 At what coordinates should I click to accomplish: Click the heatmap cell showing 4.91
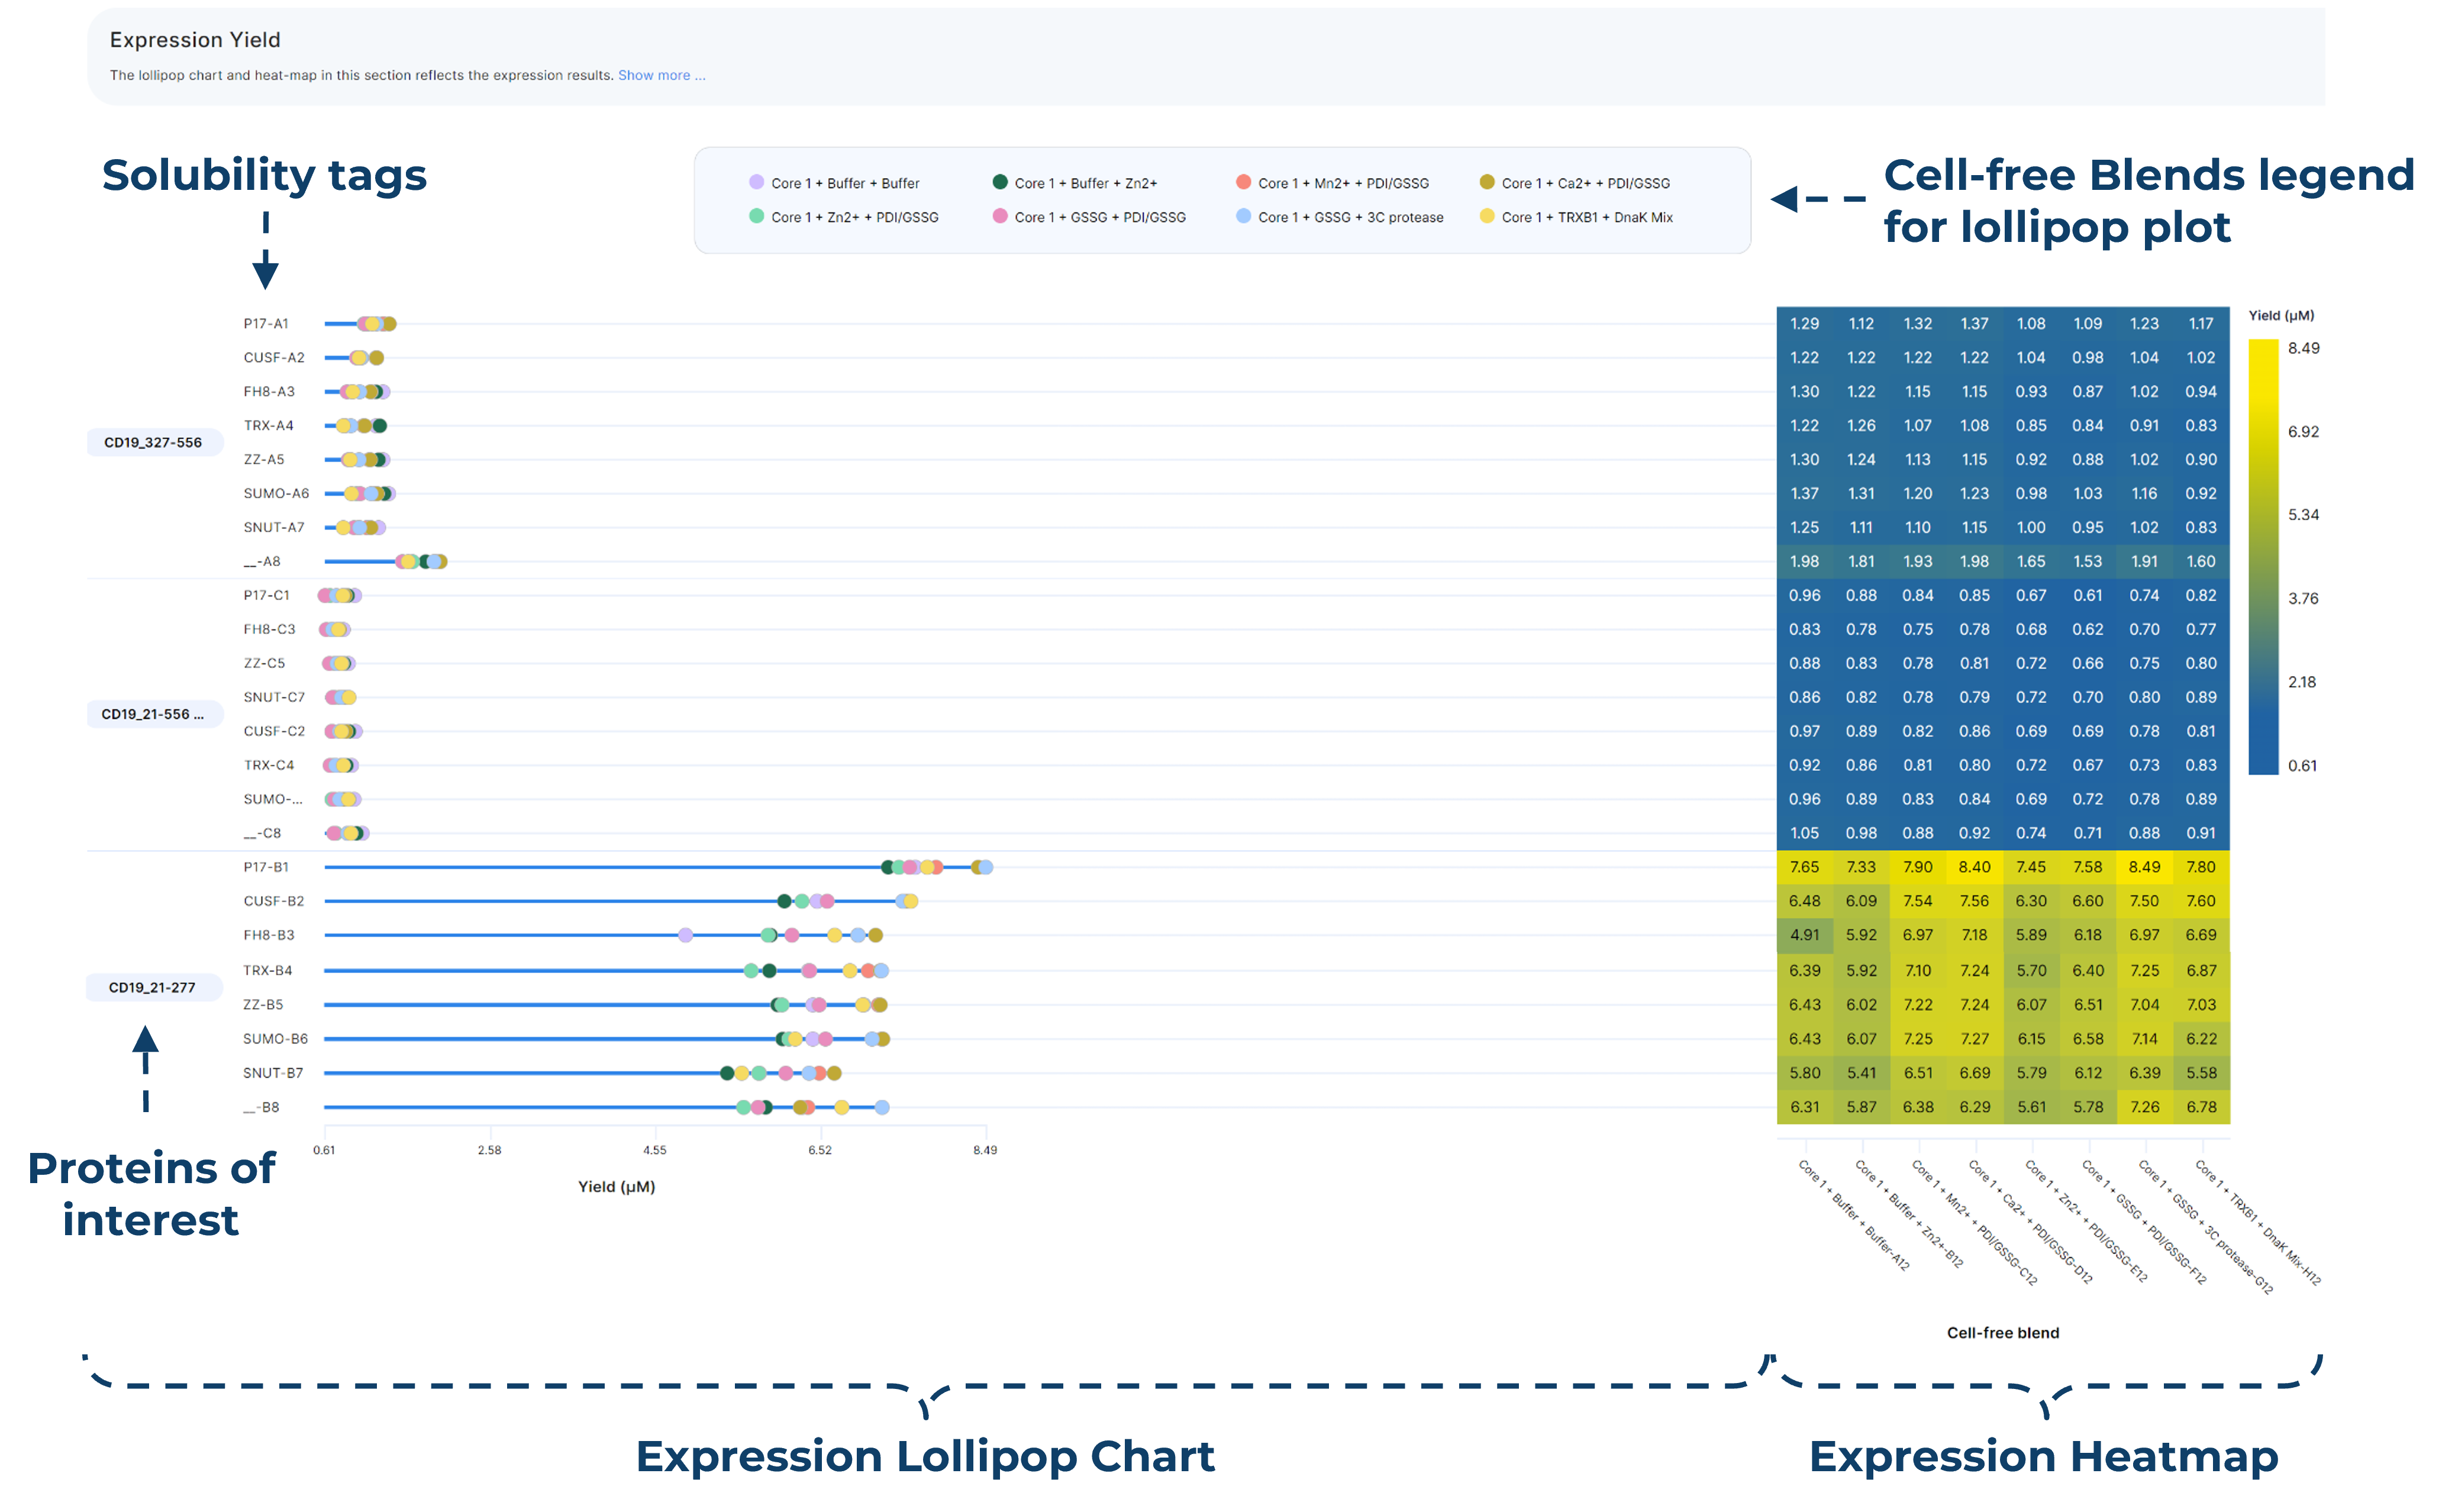coord(1804,935)
